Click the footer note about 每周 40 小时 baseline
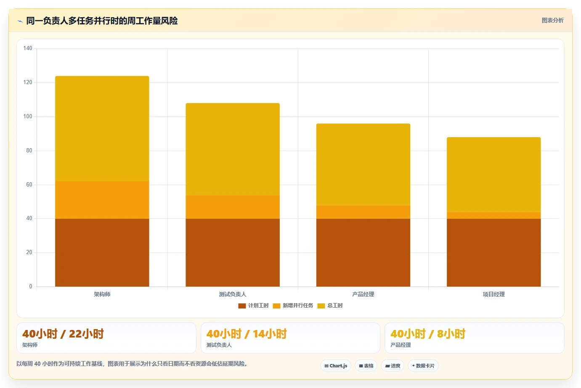 [132, 364]
